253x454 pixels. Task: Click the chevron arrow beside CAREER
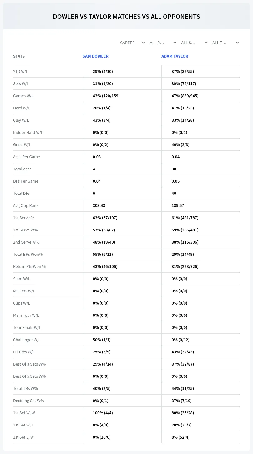[144, 43]
